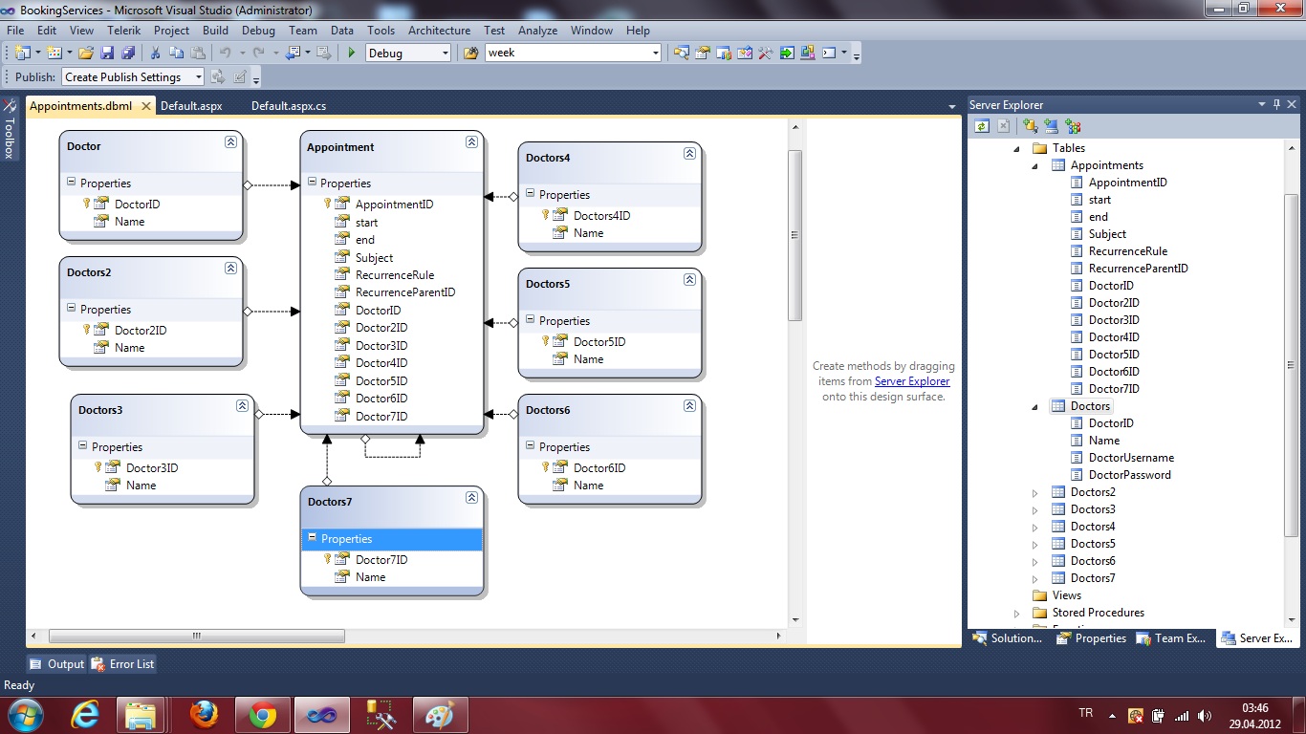The image size is (1306, 734).
Task: Open the Create Publish Settings dropdown
Action: [198, 77]
